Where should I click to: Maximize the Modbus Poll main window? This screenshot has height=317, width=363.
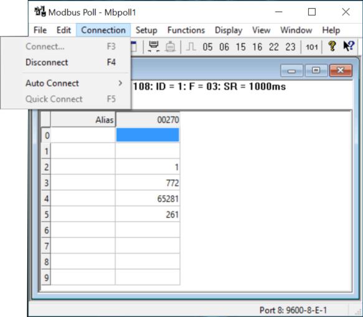tap(312, 12)
